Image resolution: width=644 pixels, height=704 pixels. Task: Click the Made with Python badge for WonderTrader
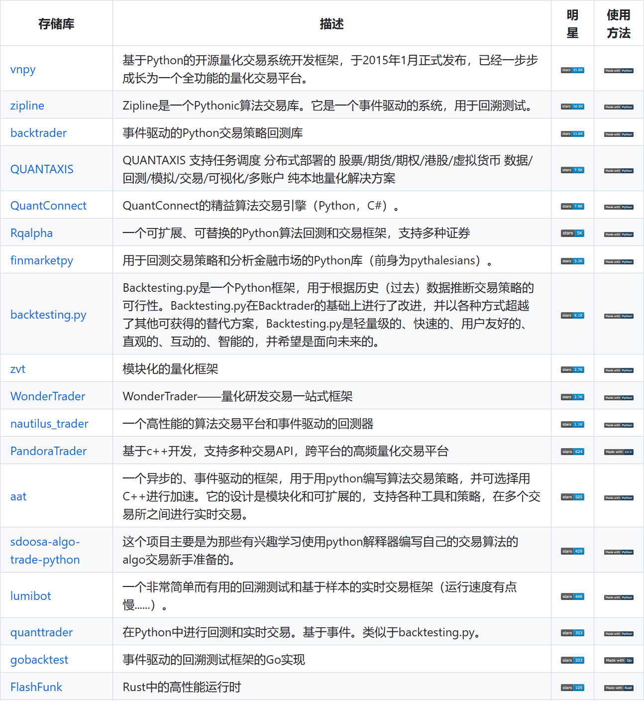[x=619, y=398]
